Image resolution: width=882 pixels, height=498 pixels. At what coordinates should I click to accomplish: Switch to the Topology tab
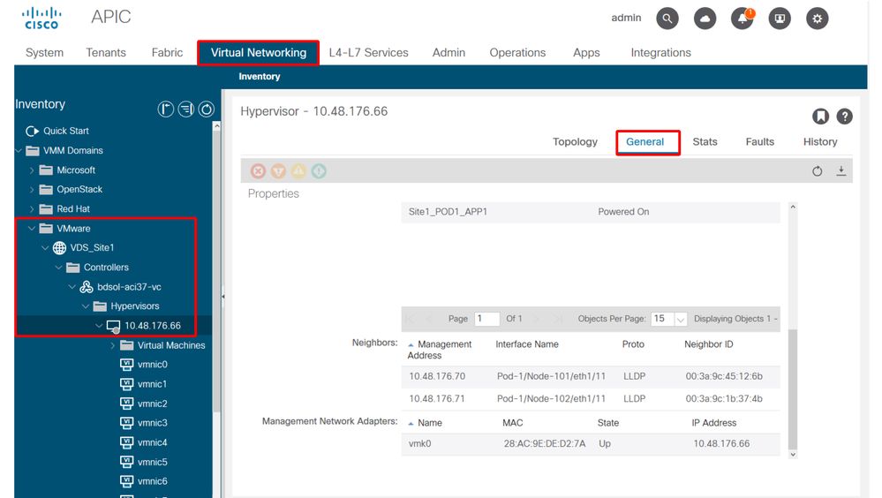pos(575,142)
